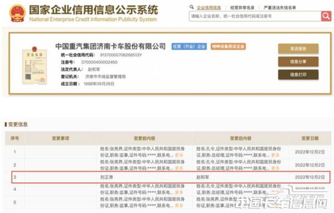Screen dimensions: 334x213
Task: Click the 变更日期 column header
Action: [310, 138]
